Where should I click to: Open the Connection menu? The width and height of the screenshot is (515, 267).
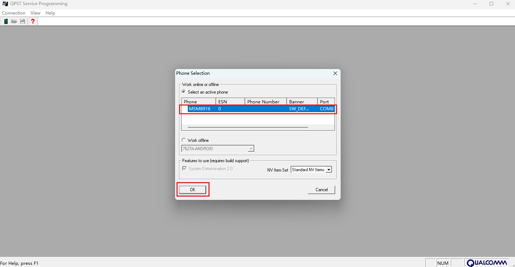[x=13, y=13]
